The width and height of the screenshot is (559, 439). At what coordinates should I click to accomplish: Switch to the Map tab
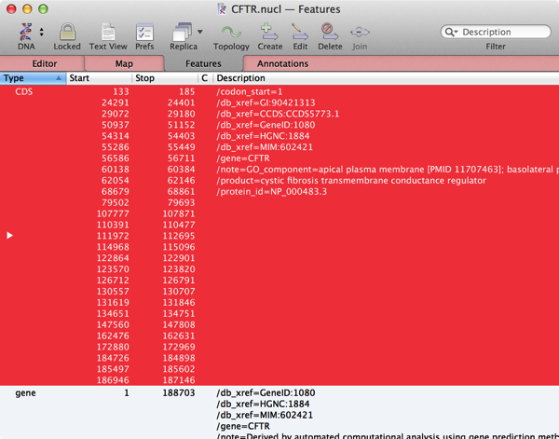tap(124, 63)
